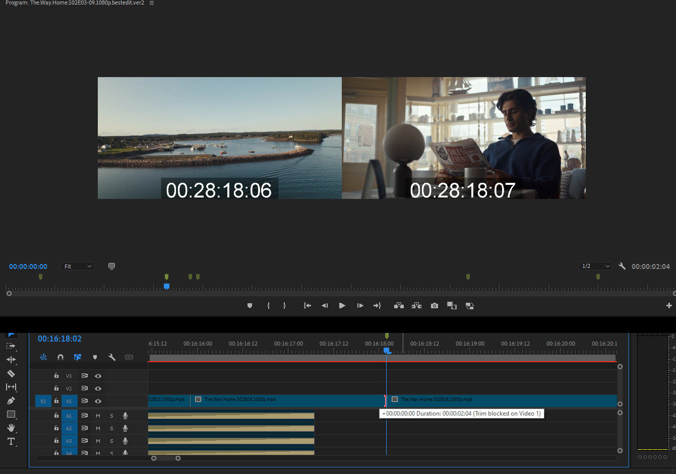The width and height of the screenshot is (676, 474).
Task: Step forward one frame
Action: click(x=360, y=306)
